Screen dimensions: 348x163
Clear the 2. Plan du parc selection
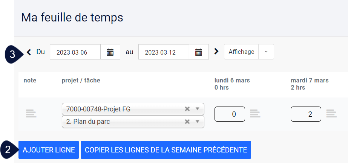(187, 122)
